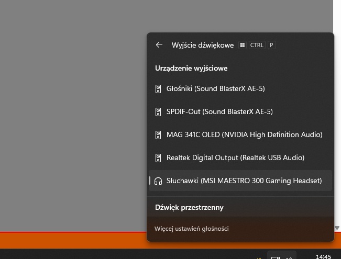Image resolution: width=341 pixels, height=259 pixels.
Task: Click the headphones icon beside Słuchawki
Action: pyautogui.click(x=158, y=181)
